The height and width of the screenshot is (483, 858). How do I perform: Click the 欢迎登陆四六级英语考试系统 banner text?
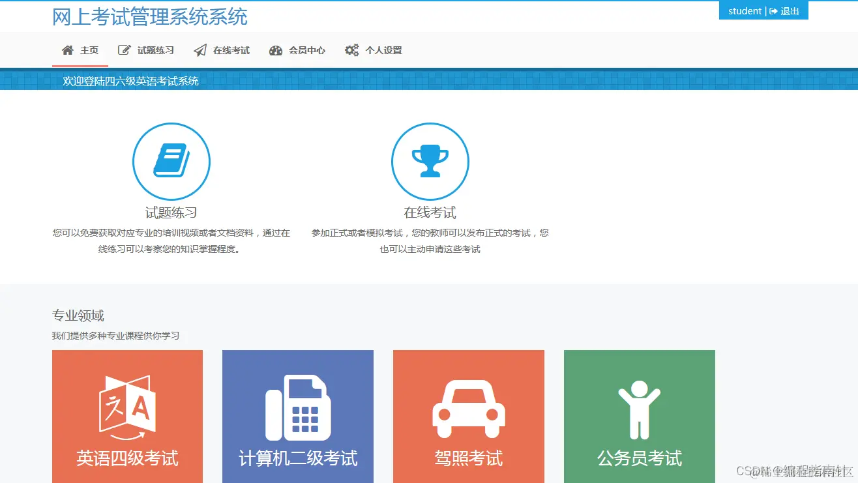point(130,81)
